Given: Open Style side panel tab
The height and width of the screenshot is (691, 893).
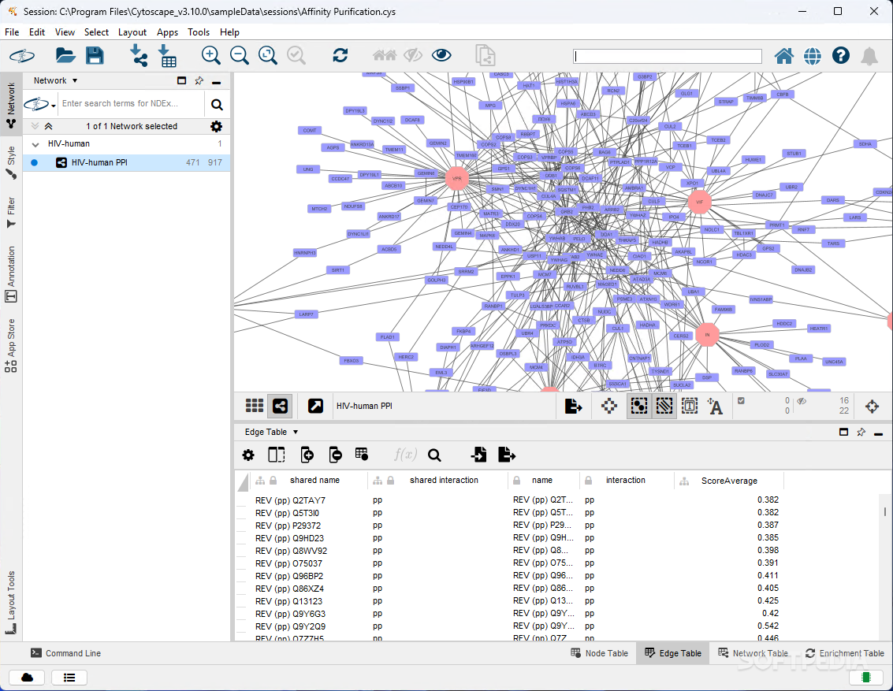Looking at the screenshot, I should pos(11,163).
